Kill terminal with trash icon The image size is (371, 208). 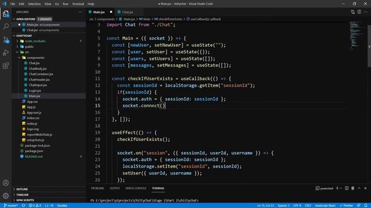(353, 188)
